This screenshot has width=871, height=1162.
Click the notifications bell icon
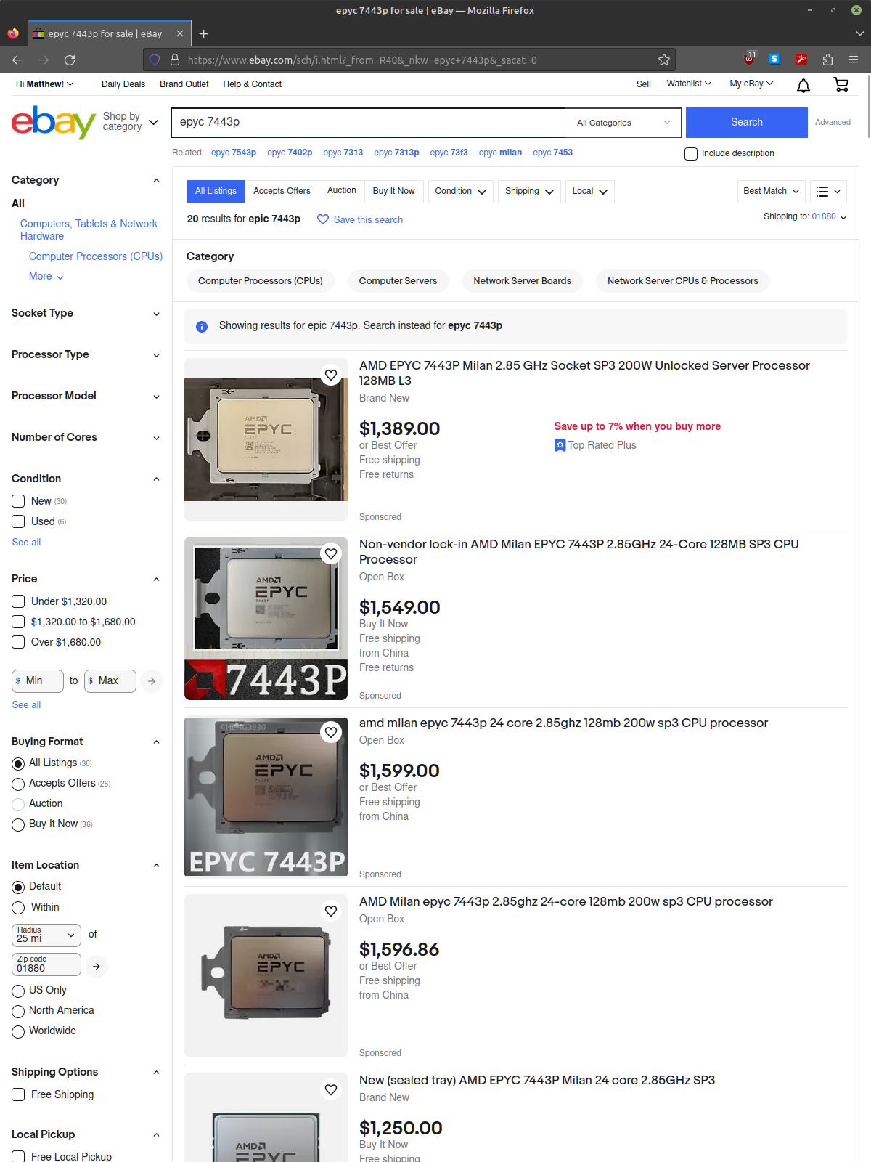(803, 86)
